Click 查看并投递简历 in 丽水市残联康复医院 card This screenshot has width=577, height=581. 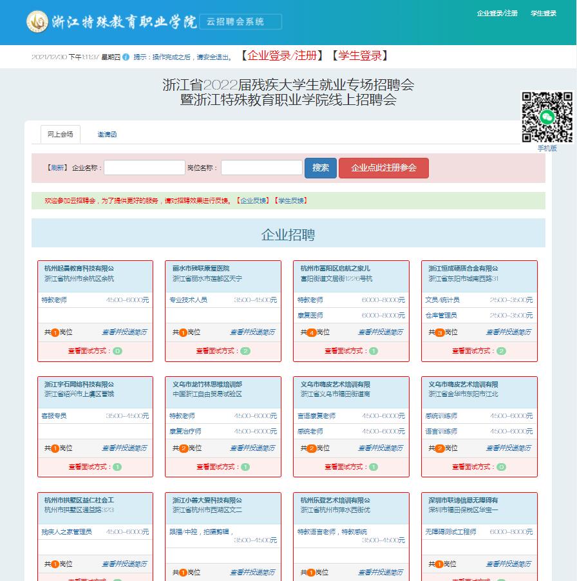252,332
